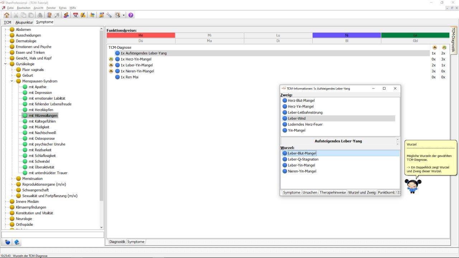
Task: Click the search input field below tree
Action: click(52, 235)
